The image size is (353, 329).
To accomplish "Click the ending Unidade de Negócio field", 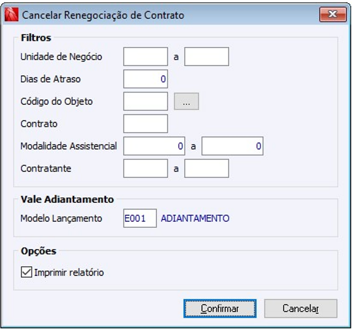I will pos(206,57).
